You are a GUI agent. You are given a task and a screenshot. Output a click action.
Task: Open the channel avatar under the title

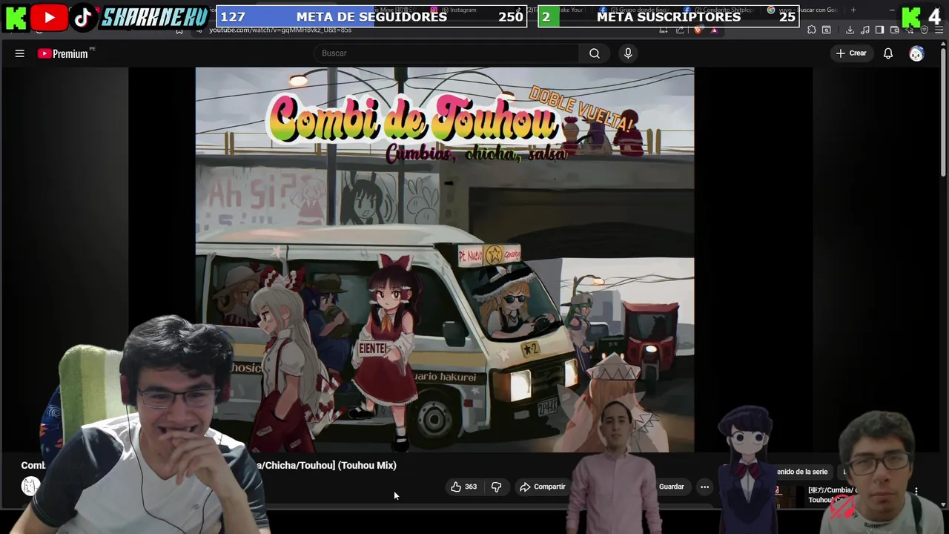click(x=30, y=487)
